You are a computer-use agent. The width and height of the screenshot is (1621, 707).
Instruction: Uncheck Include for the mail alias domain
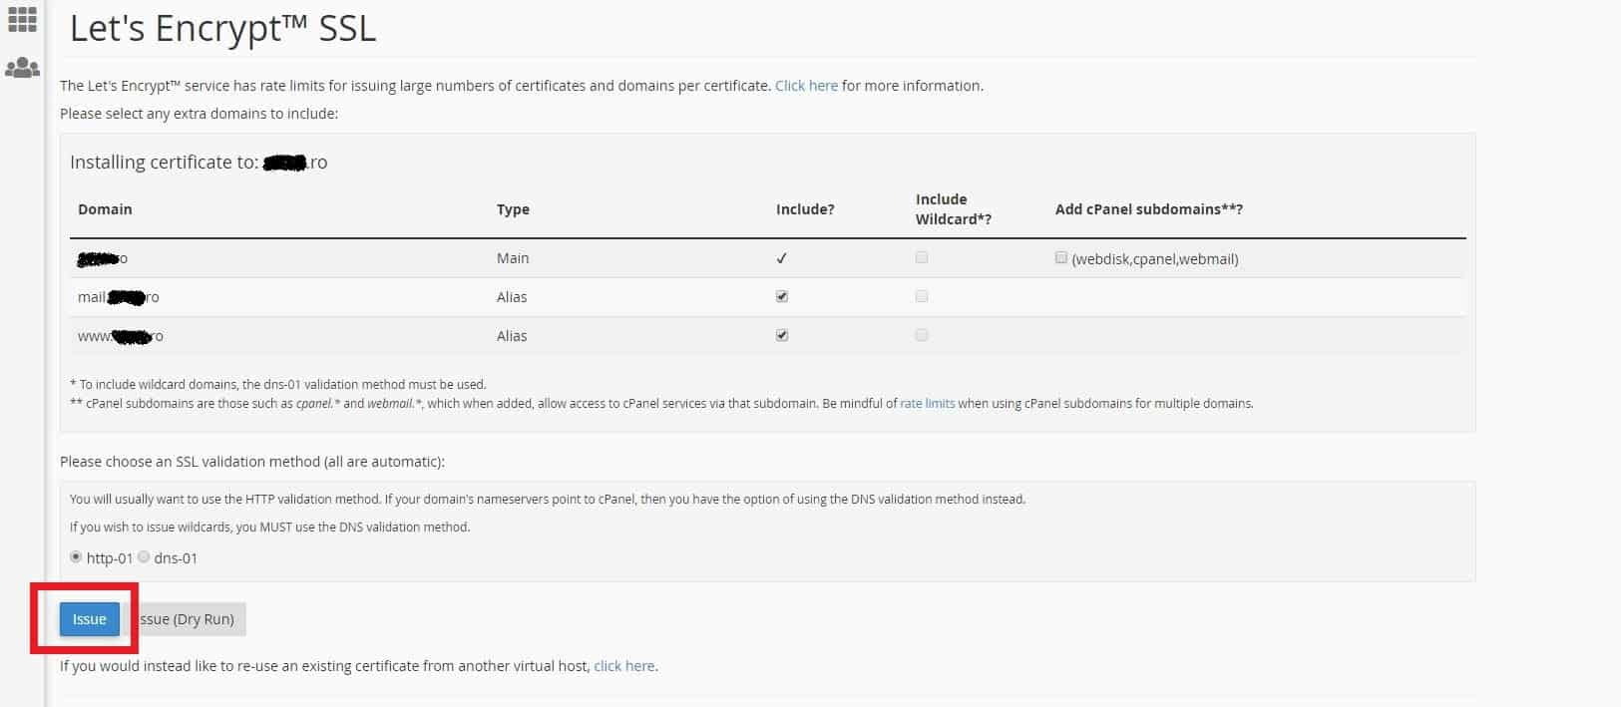782,296
